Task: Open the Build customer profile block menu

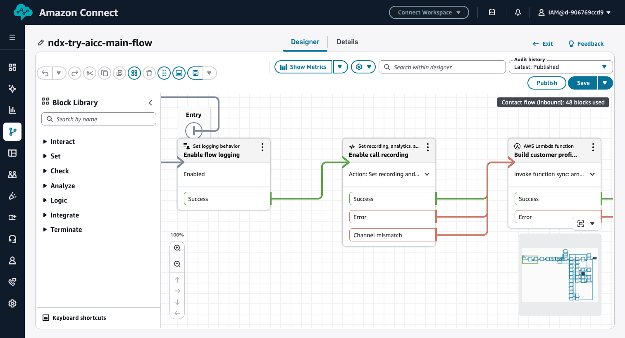Action: pos(593,147)
